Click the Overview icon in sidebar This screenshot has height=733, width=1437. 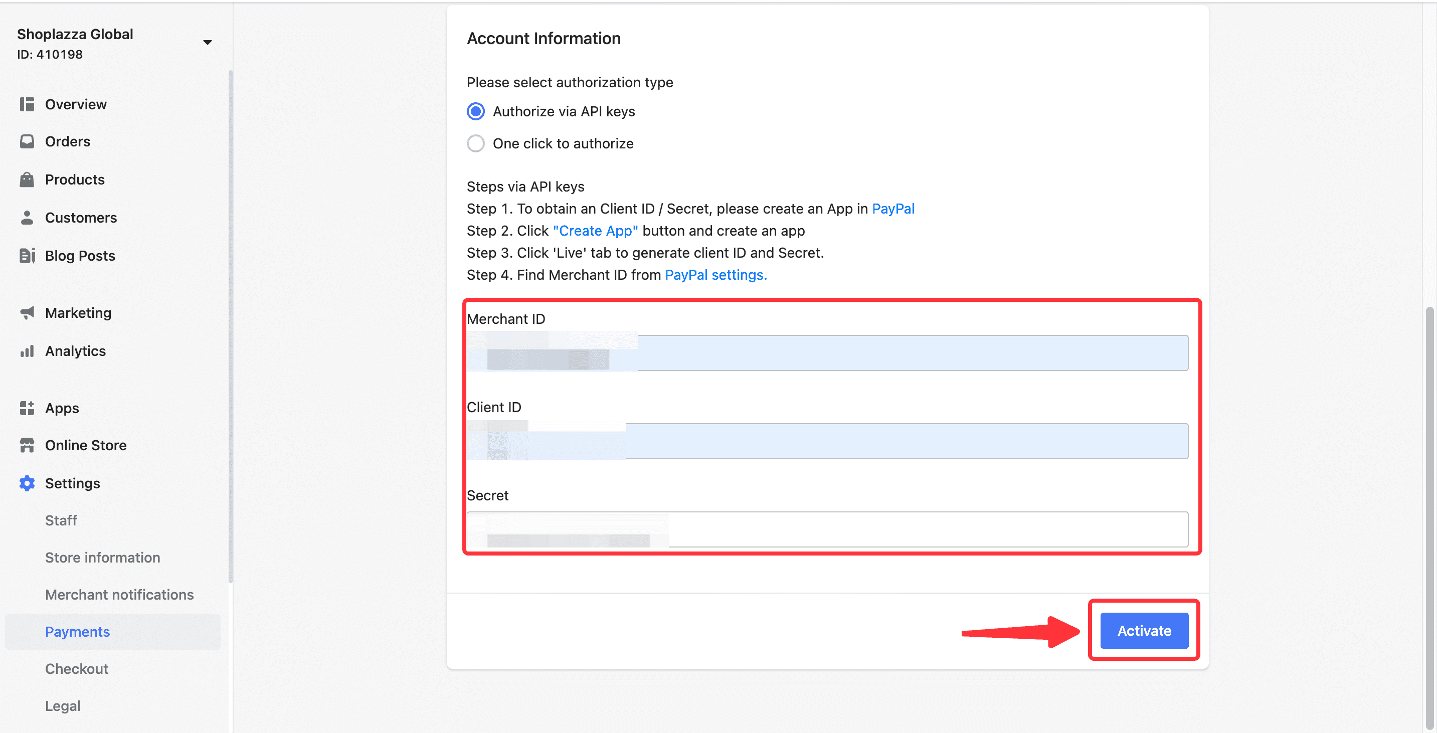(27, 104)
